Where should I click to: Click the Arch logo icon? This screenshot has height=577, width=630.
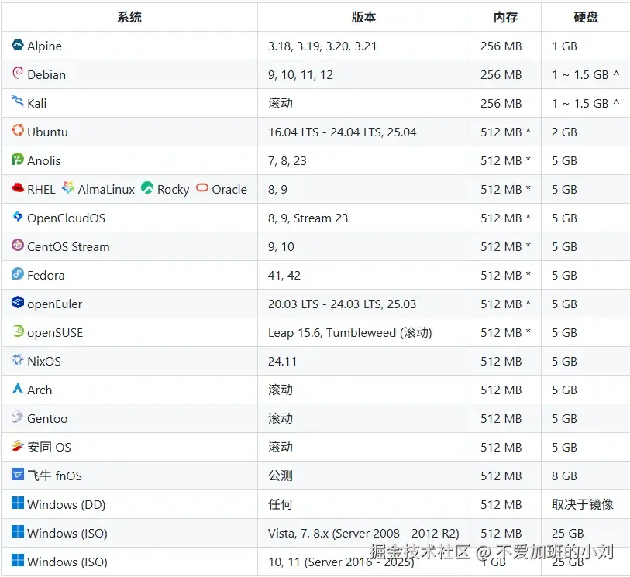(18, 388)
